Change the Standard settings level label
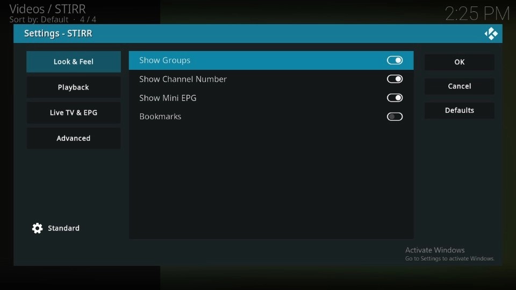516x290 pixels. pos(63,228)
